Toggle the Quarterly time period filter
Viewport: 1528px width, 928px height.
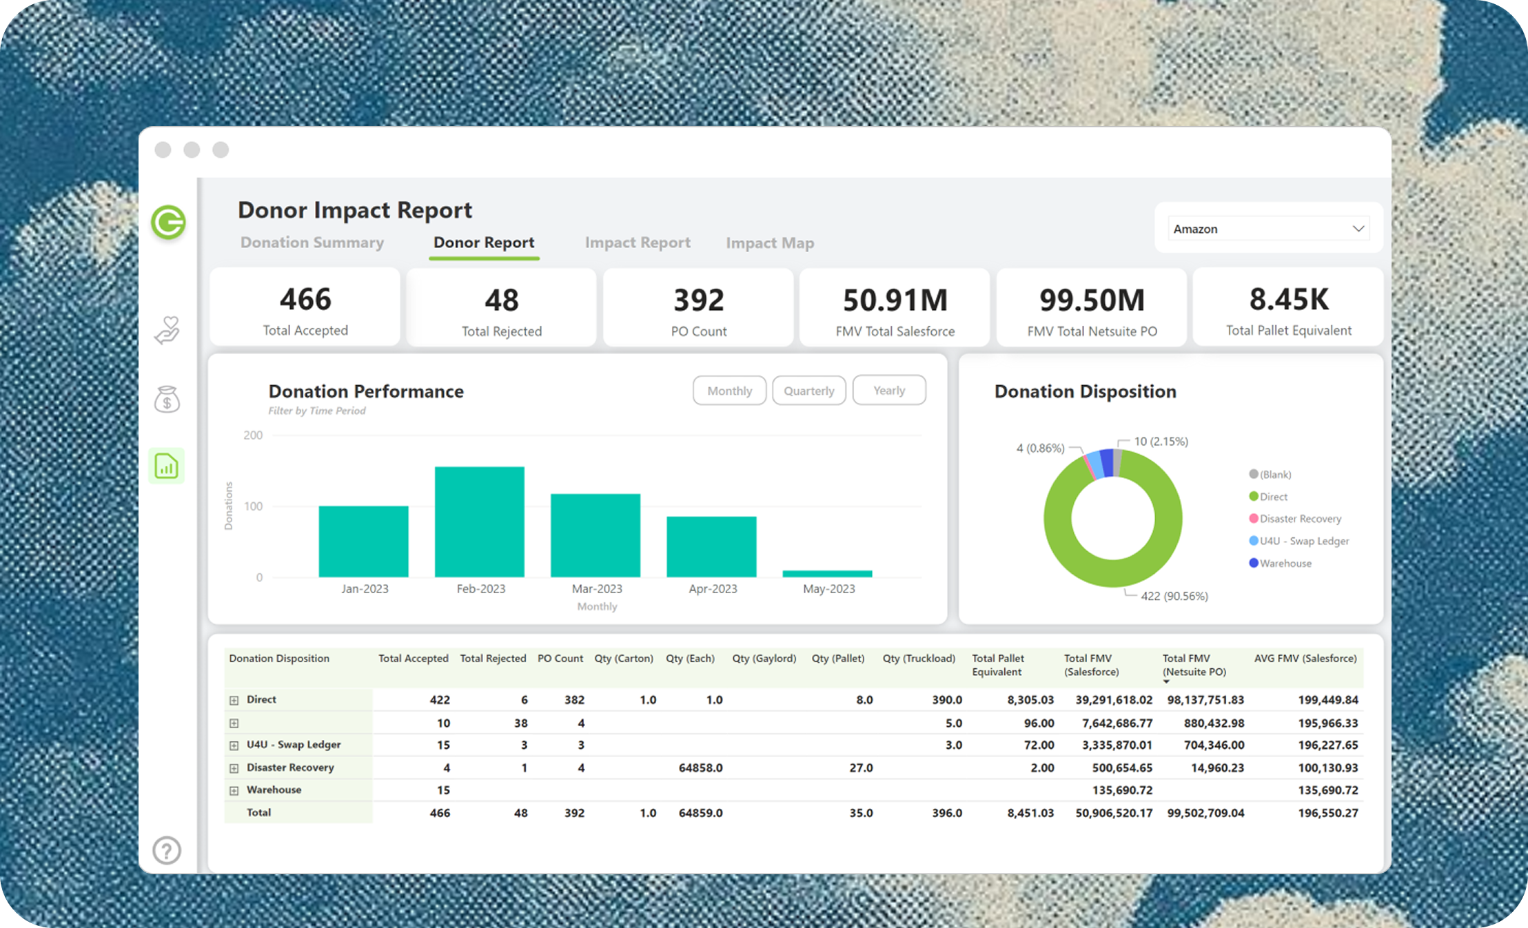(808, 391)
